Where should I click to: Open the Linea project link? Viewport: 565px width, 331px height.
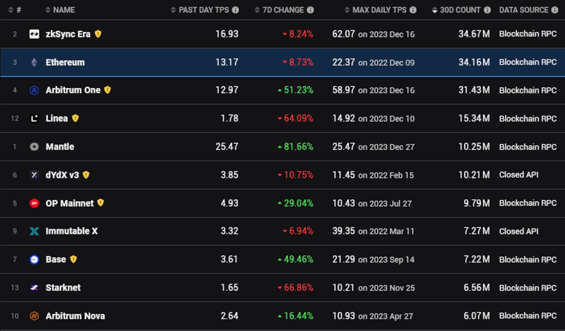(56, 118)
